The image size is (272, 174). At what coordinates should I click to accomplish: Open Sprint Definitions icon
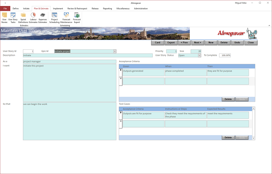click(23, 18)
